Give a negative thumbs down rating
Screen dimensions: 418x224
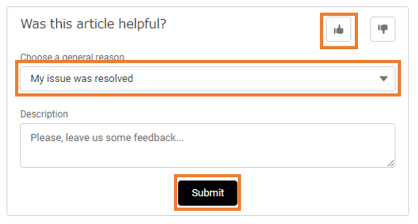[x=383, y=29]
